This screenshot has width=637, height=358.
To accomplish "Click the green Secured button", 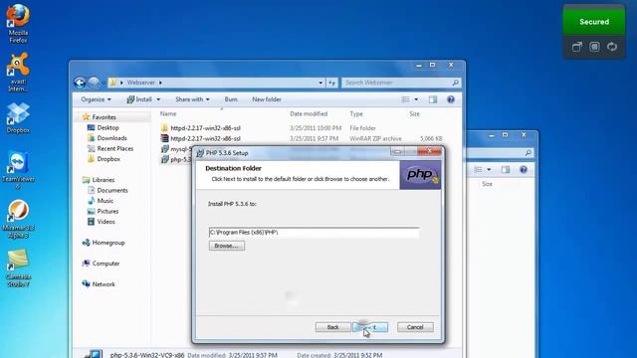I will click(x=594, y=22).
